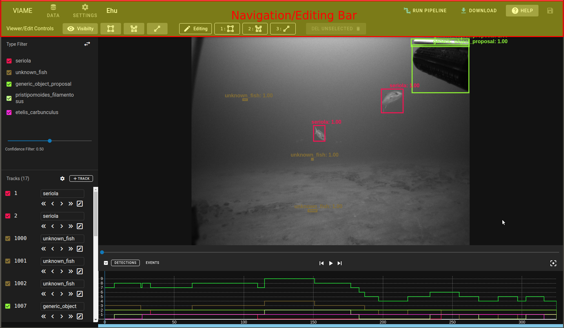
Task: Click the save disk icon
Action: pos(550,11)
